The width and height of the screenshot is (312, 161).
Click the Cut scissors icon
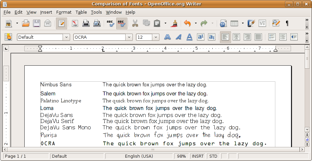135,24
